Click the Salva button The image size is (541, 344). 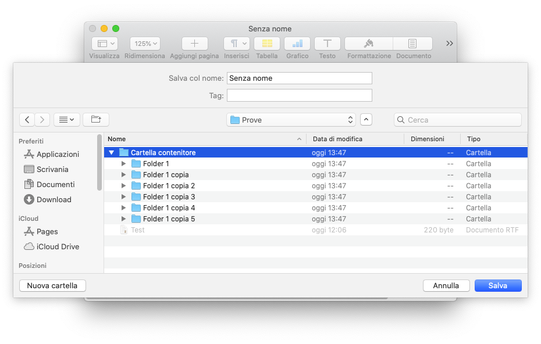(x=497, y=285)
